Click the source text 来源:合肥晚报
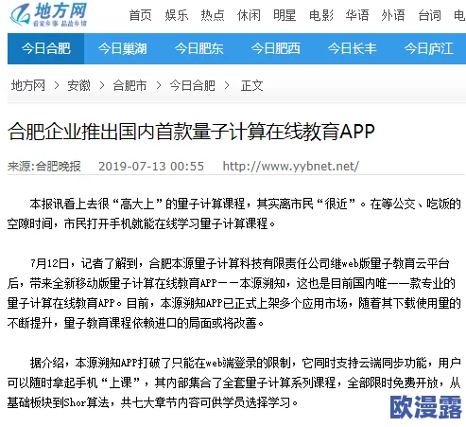 coord(44,166)
